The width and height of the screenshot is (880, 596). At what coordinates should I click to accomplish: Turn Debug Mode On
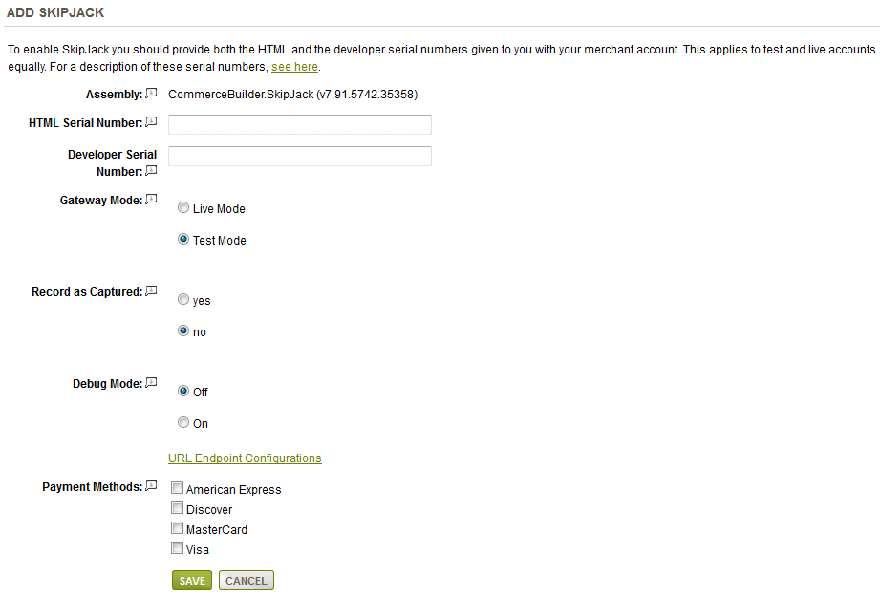click(x=183, y=423)
